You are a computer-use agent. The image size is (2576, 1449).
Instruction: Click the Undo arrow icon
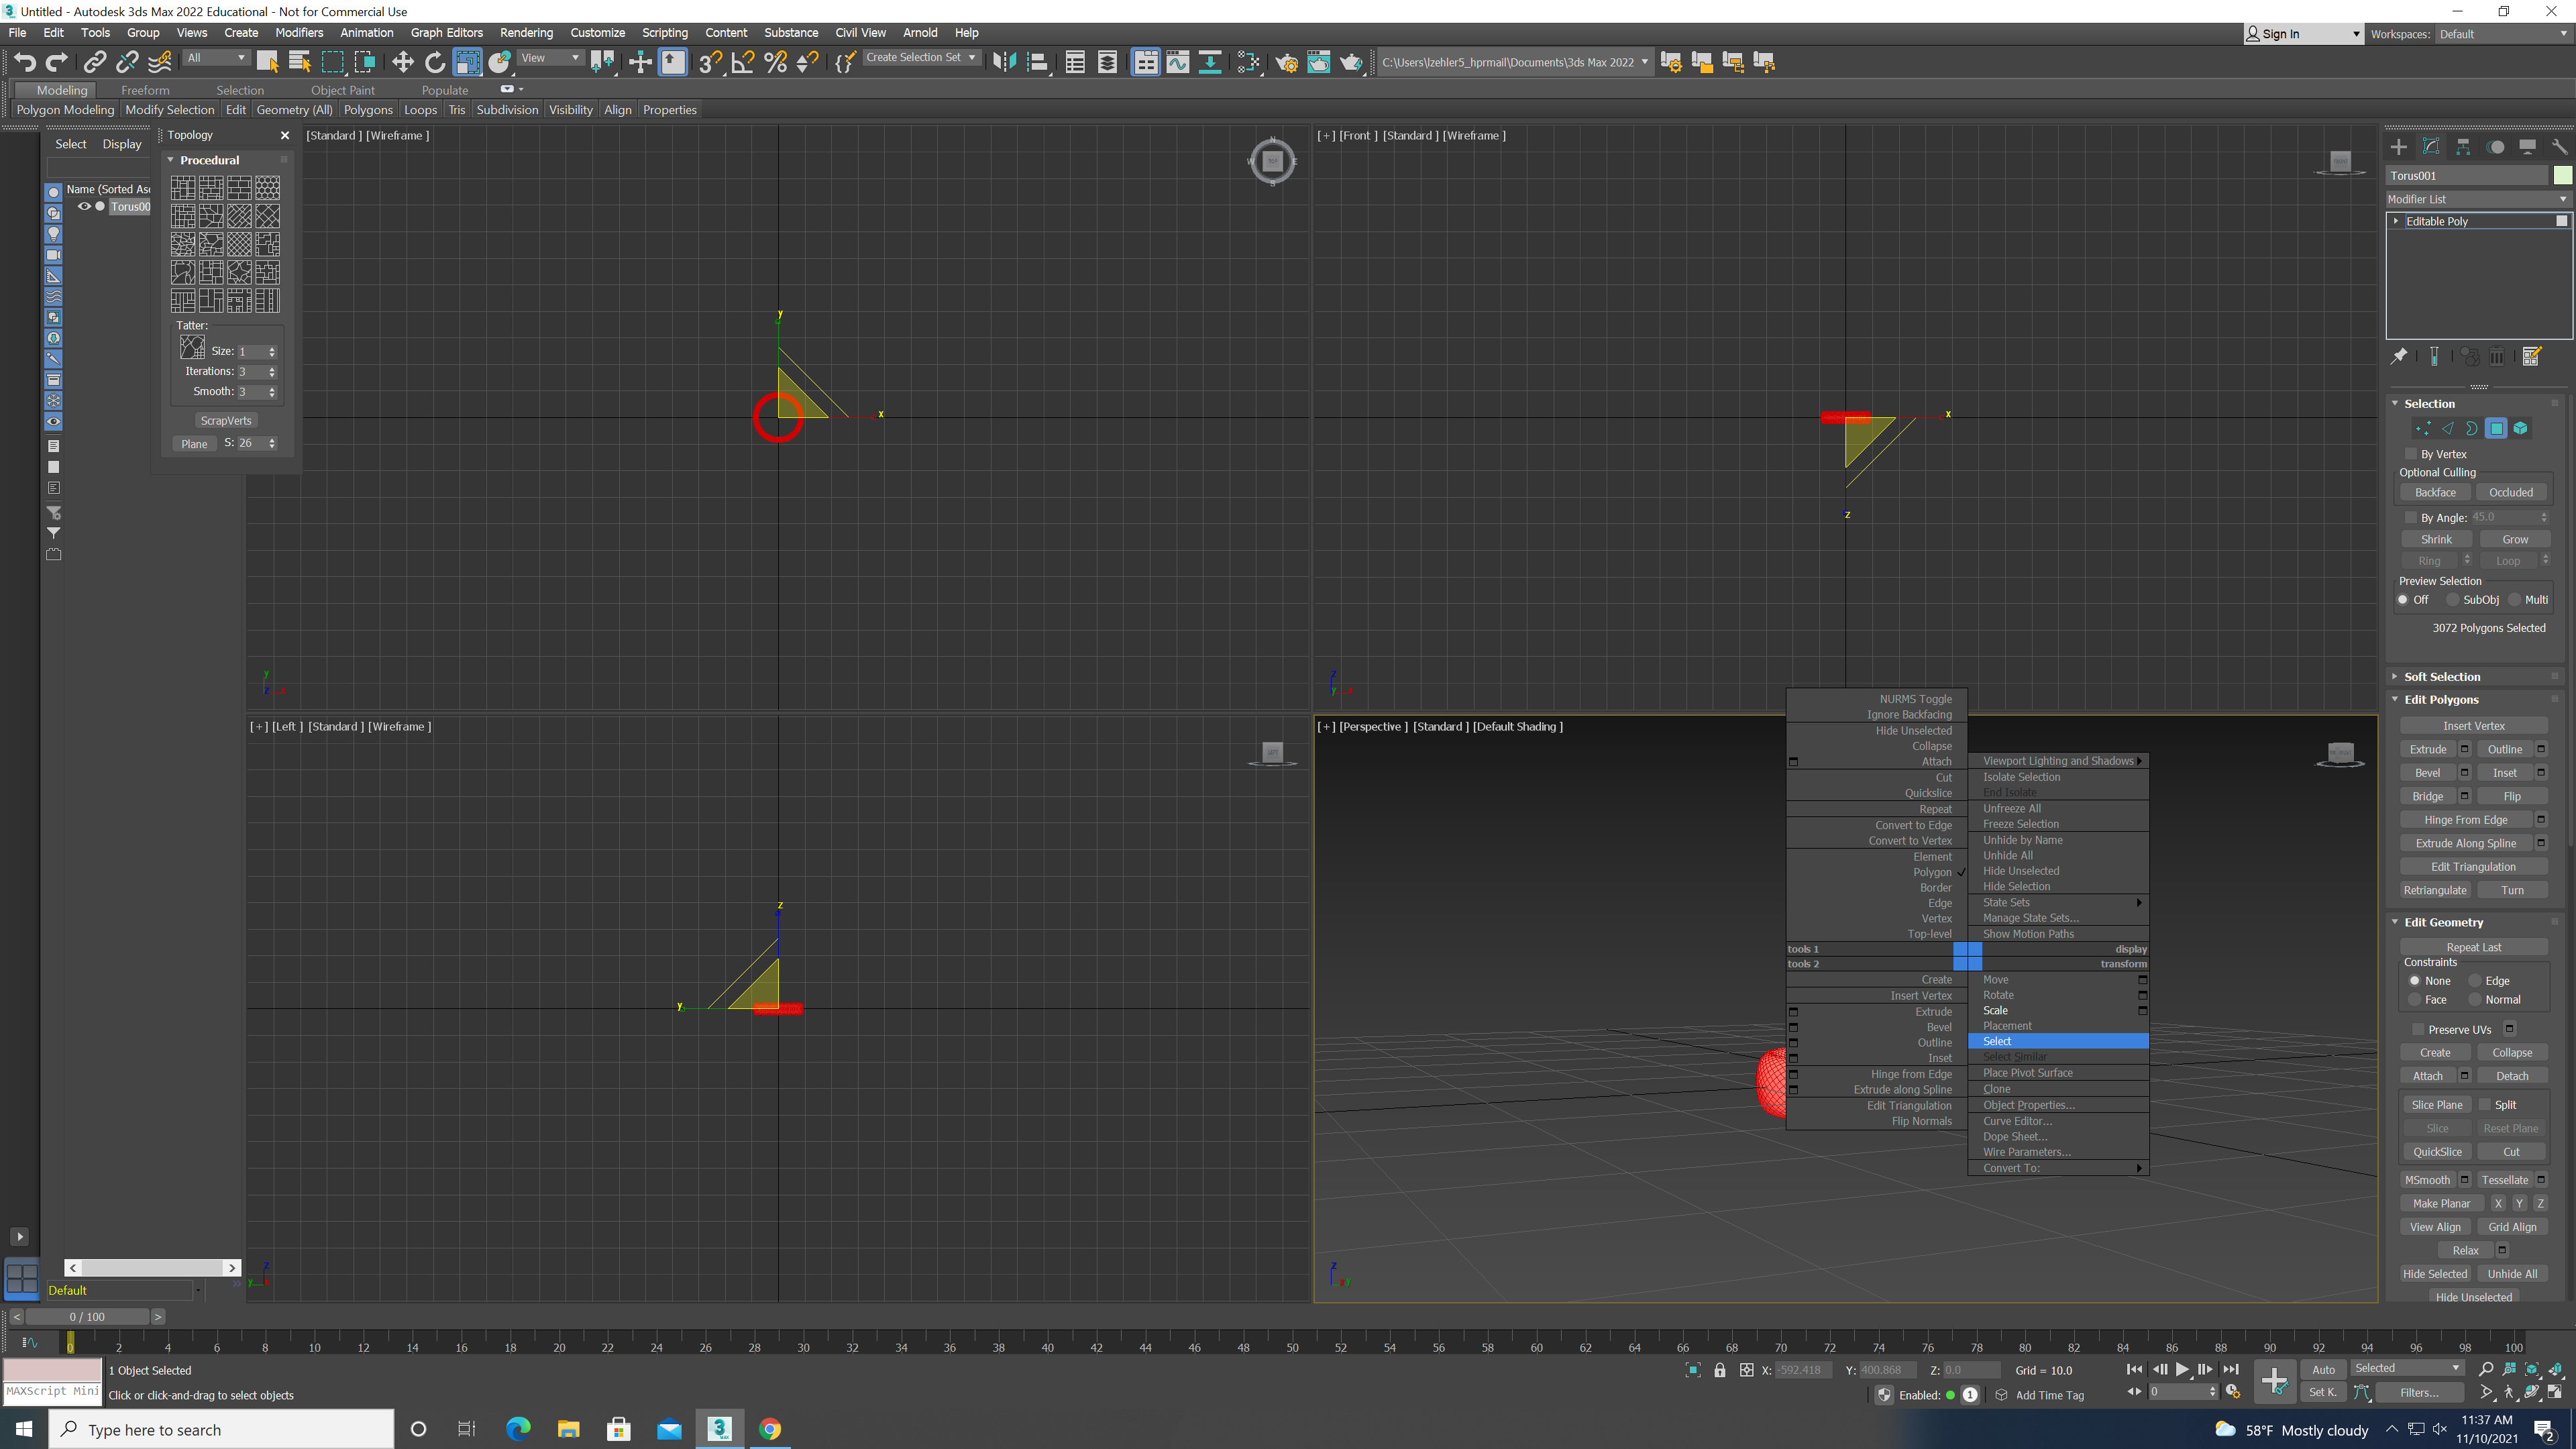(25, 62)
